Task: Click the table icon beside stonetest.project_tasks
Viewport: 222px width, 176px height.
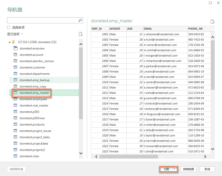Action: pyautogui.click(x=16, y=137)
